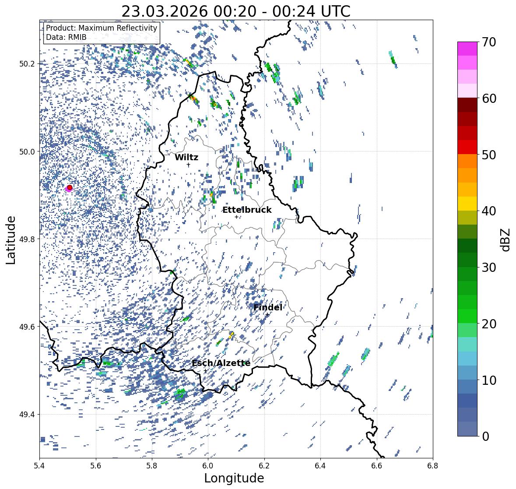Click the red dot marker on the map
Screen dimensions: 516x489
point(70,187)
